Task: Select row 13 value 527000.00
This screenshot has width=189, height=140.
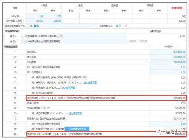Action: pos(180,113)
